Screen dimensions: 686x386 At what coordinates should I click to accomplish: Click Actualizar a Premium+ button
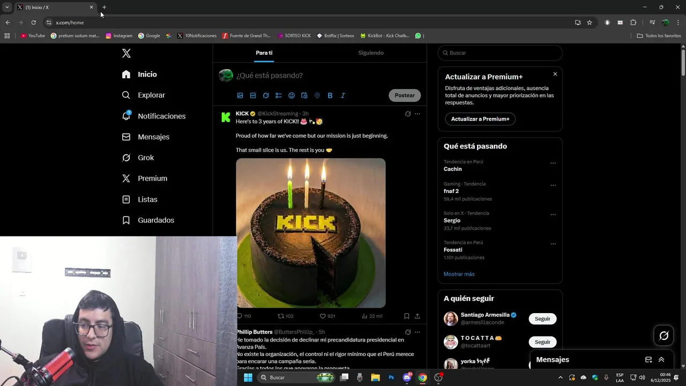[480, 119]
